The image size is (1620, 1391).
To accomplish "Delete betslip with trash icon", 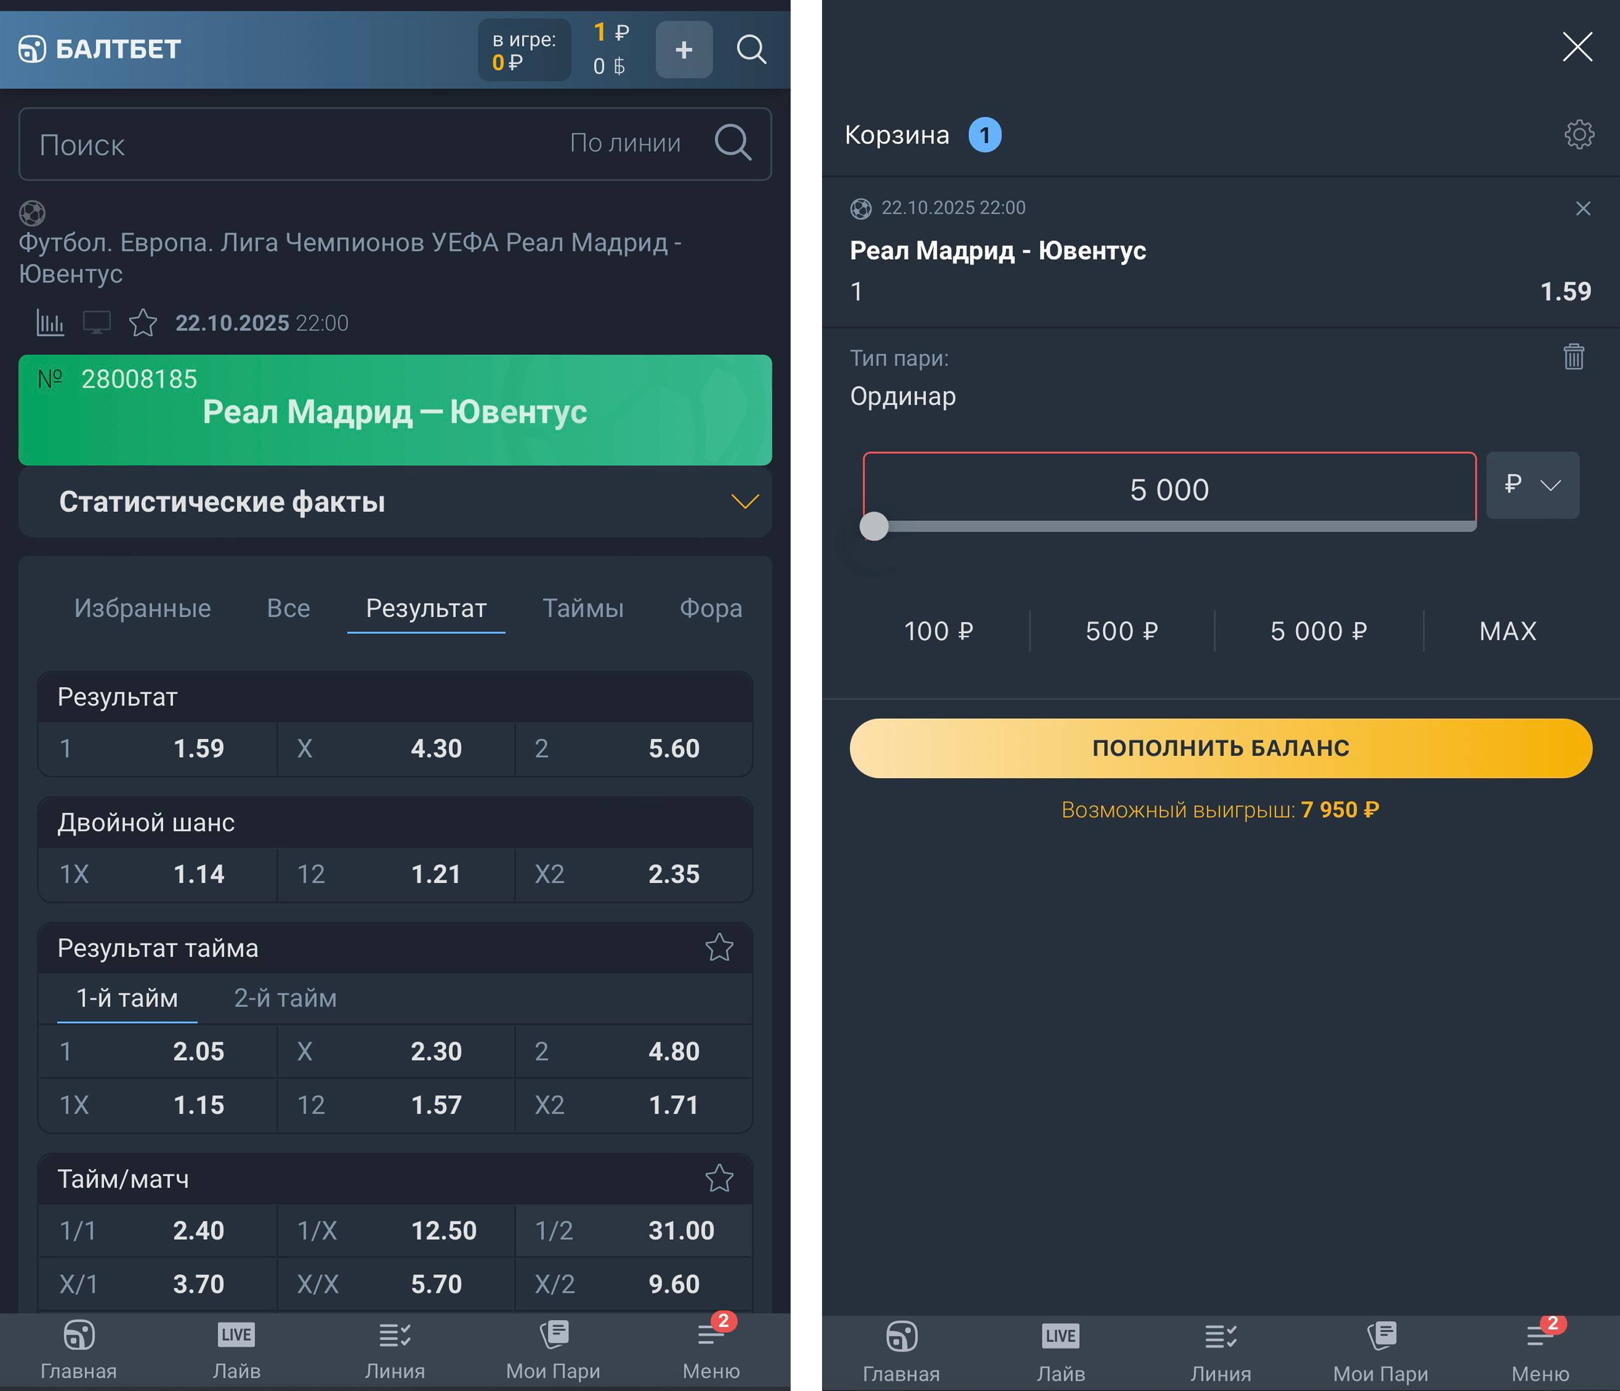I will point(1573,357).
